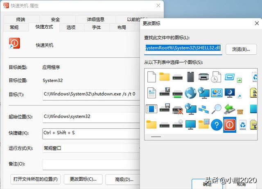Click the icon list horizontal scrollbar thumb
The height and width of the screenshot is (189, 262).
[x=156, y=137]
